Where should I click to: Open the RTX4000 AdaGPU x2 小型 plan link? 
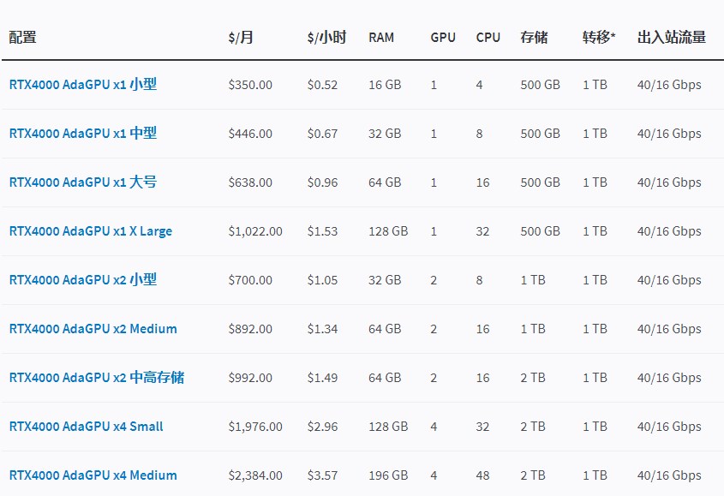tap(83, 280)
